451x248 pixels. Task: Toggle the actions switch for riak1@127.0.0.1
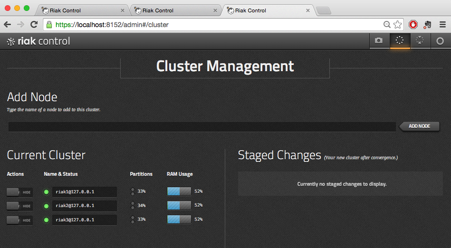click(x=19, y=192)
